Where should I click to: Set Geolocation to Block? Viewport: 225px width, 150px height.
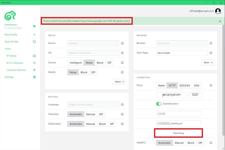[102, 124]
